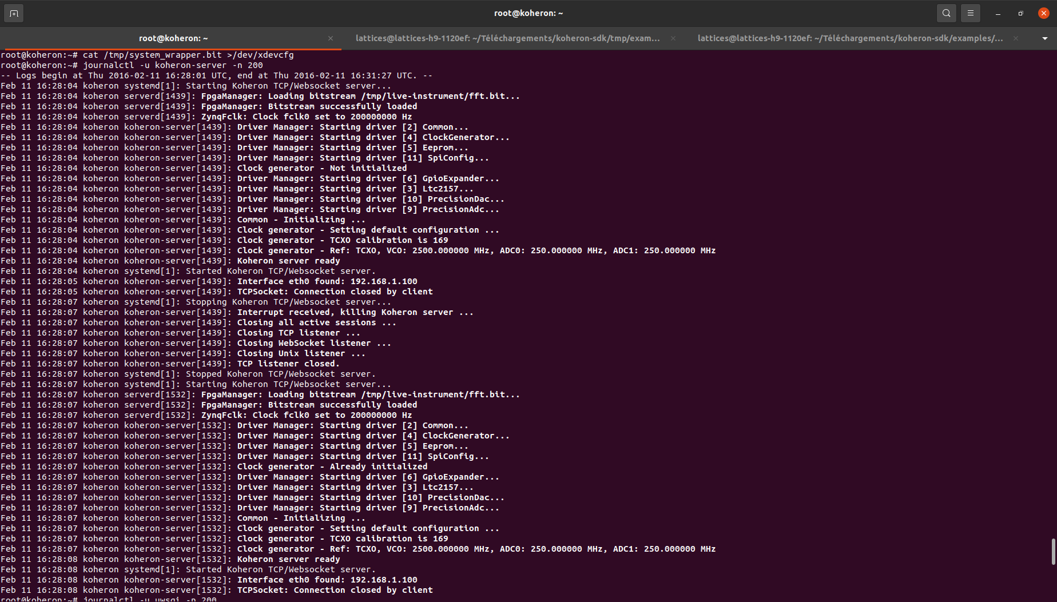Open the search tool in the terminal
Screen dimensions: 1057x602
(x=946, y=13)
